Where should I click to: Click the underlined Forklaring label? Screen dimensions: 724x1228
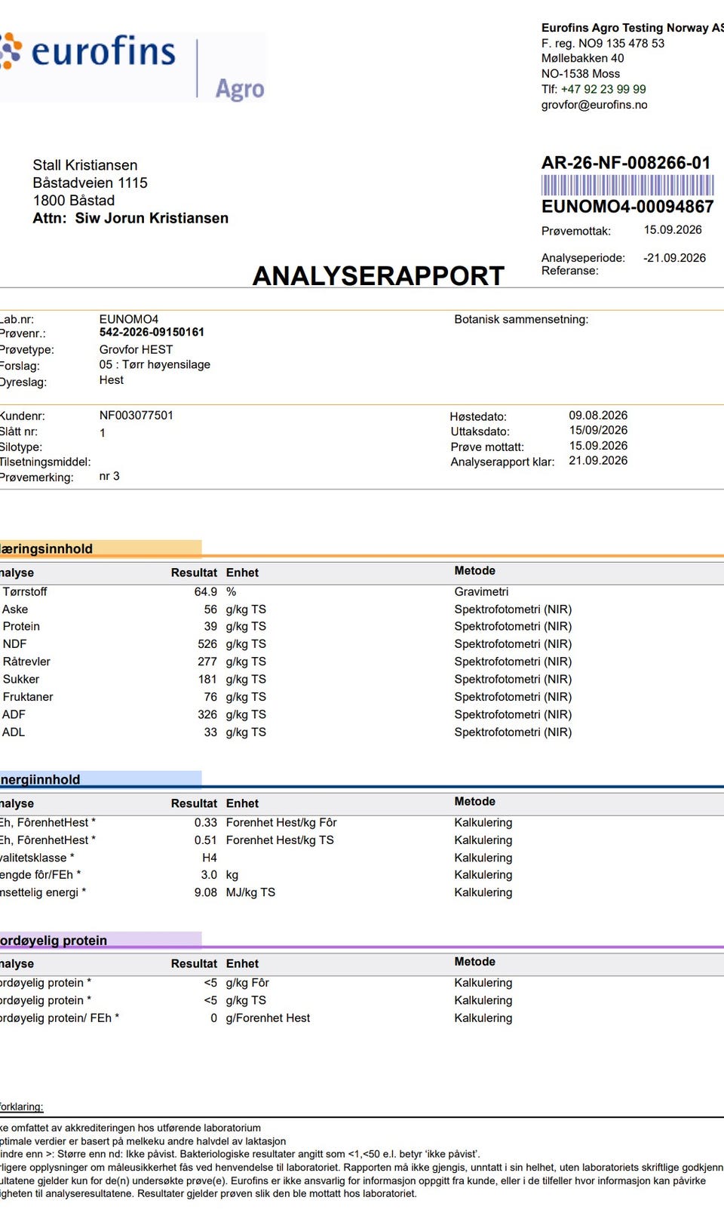click(21, 1107)
